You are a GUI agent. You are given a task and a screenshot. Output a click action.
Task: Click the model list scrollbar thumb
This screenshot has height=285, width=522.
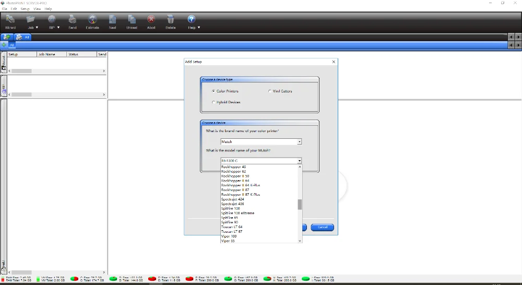click(300, 205)
